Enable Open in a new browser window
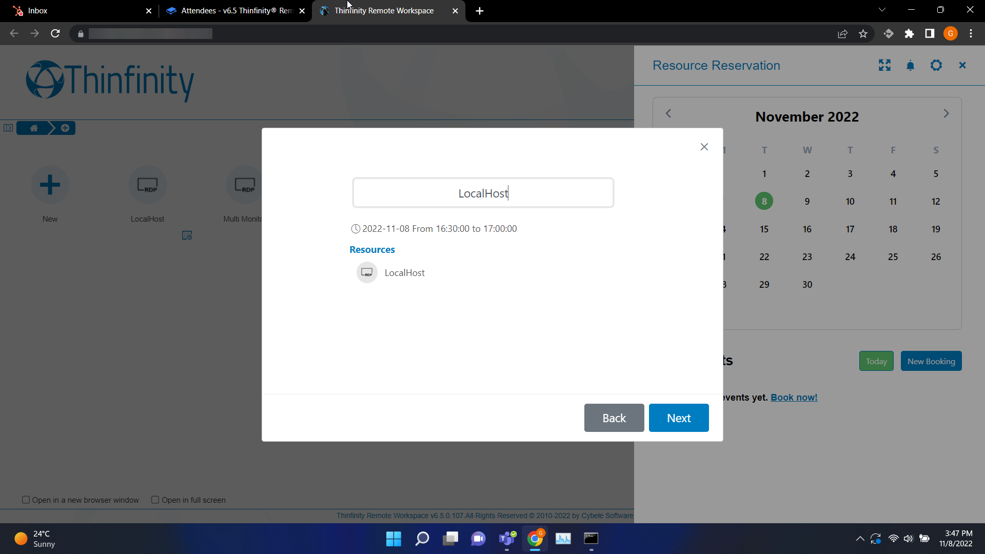Image resolution: width=985 pixels, height=554 pixels. (x=26, y=500)
